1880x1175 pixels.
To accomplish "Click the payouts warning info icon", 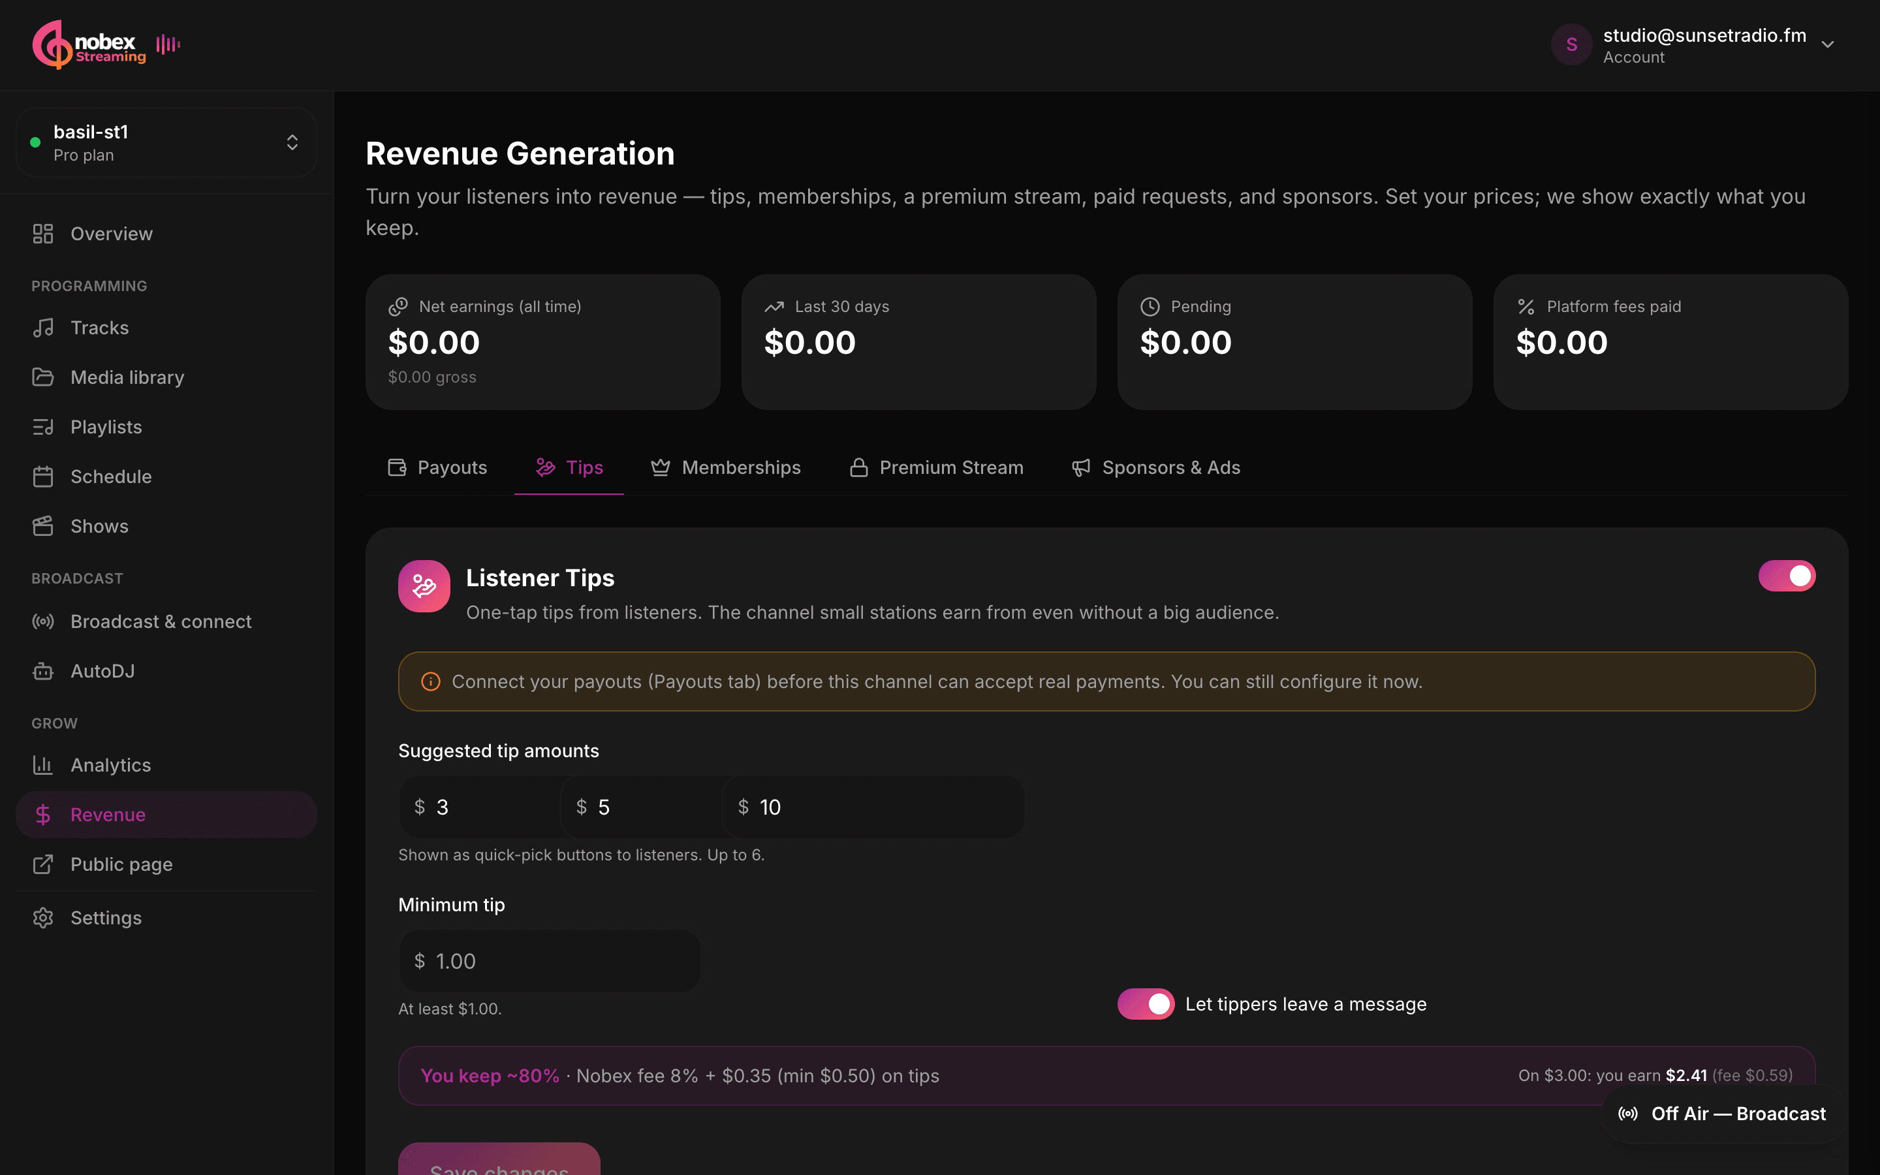I will pos(430,681).
